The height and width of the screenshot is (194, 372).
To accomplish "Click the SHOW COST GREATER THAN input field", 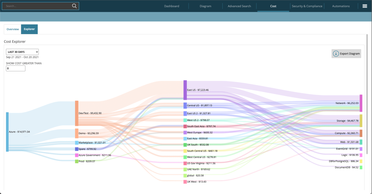I will click(x=15, y=68).
